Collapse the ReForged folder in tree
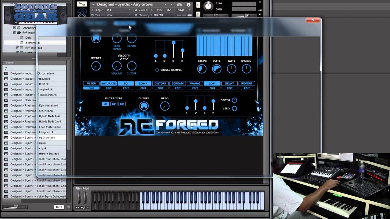This screenshot has height=219, width=390. (x=14, y=33)
